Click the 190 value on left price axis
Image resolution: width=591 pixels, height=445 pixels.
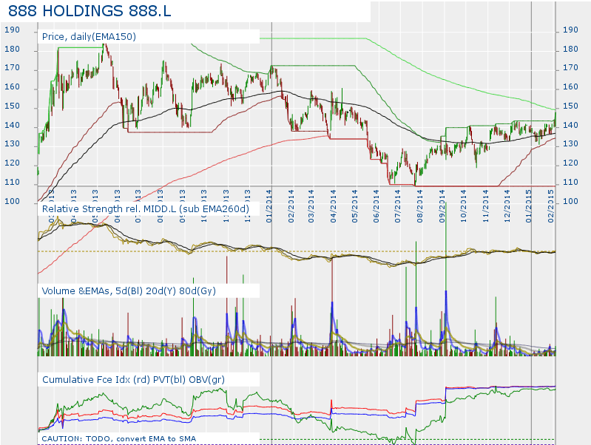pyautogui.click(x=12, y=30)
